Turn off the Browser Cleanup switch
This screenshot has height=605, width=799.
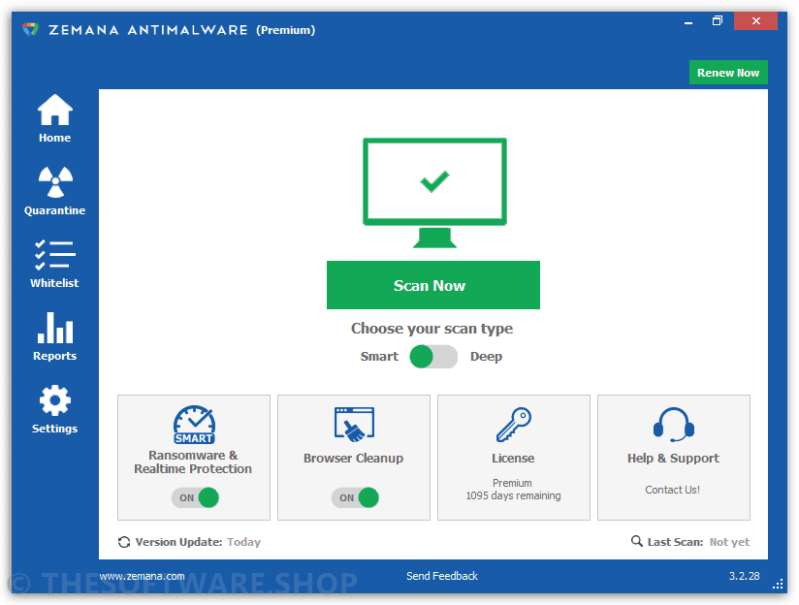(x=355, y=497)
